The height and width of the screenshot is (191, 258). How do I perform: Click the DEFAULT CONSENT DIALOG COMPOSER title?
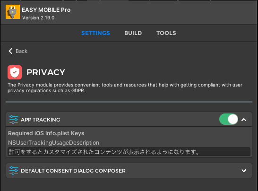73,171
